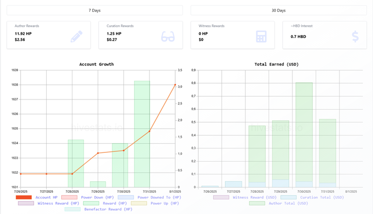Click the Author Total (USD) legend label
Viewport: 373px width, 214px height.
tap(288, 203)
